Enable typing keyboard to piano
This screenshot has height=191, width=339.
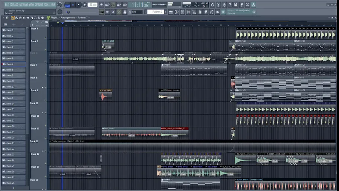[x=101, y=12]
